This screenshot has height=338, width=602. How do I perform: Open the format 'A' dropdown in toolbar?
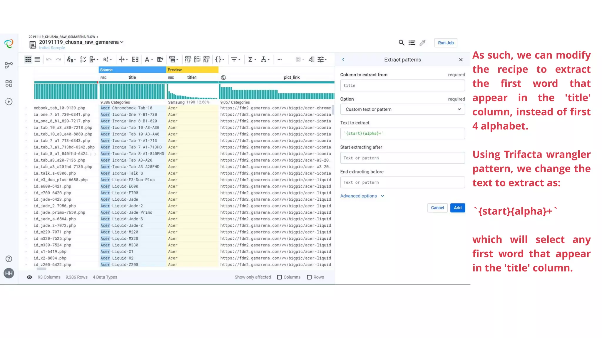148,60
